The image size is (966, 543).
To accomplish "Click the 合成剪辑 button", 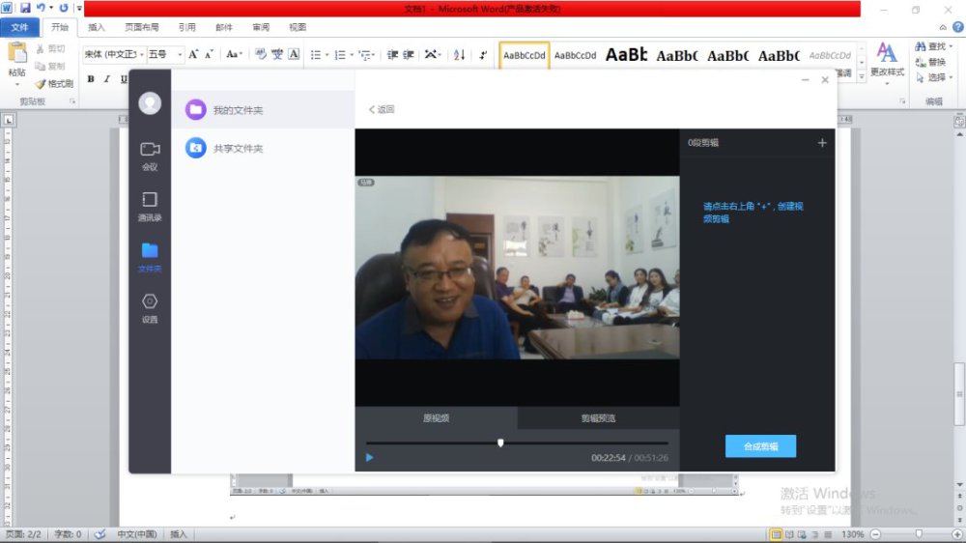I will tap(760, 446).
